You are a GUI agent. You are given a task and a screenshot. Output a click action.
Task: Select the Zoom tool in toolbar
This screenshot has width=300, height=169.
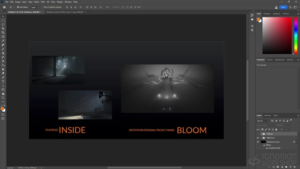click(3, 98)
